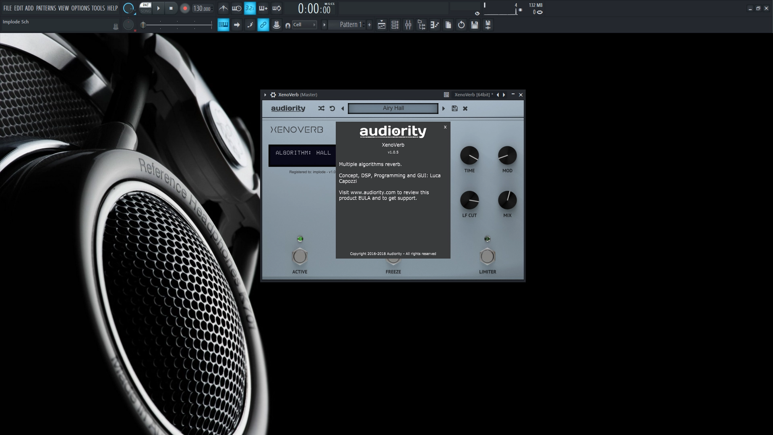The image size is (773, 435).
Task: Click the eye icon in hint panel
Action: pyautogui.click(x=477, y=13)
